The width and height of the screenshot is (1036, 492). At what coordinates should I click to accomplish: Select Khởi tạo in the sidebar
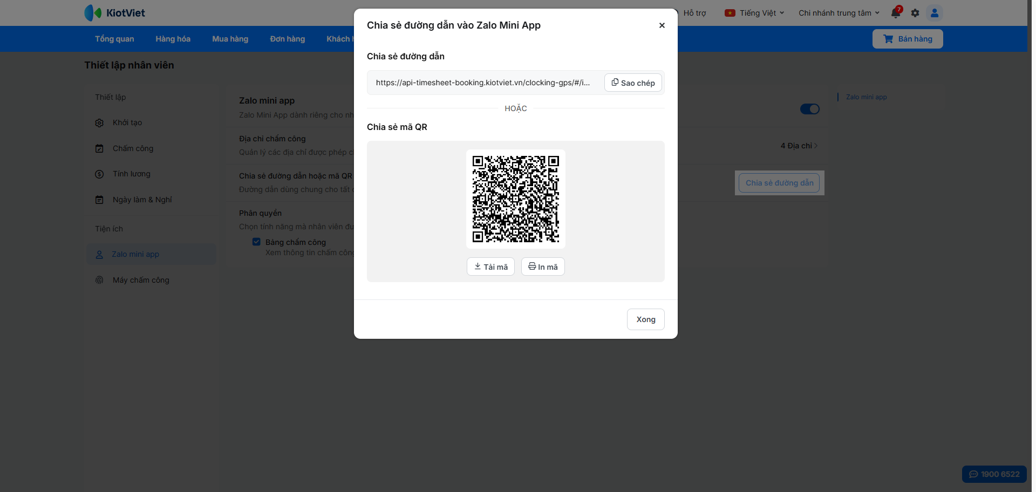151,123
